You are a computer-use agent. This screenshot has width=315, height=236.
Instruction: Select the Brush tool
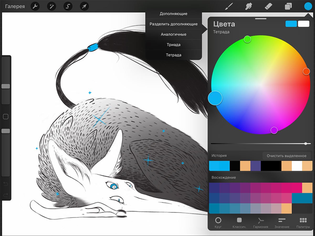tap(229, 6)
